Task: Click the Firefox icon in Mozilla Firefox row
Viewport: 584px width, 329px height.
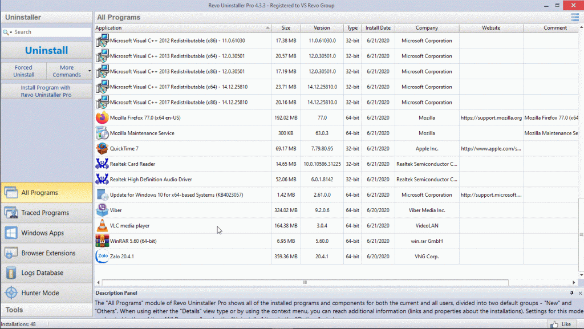Action: point(102,117)
